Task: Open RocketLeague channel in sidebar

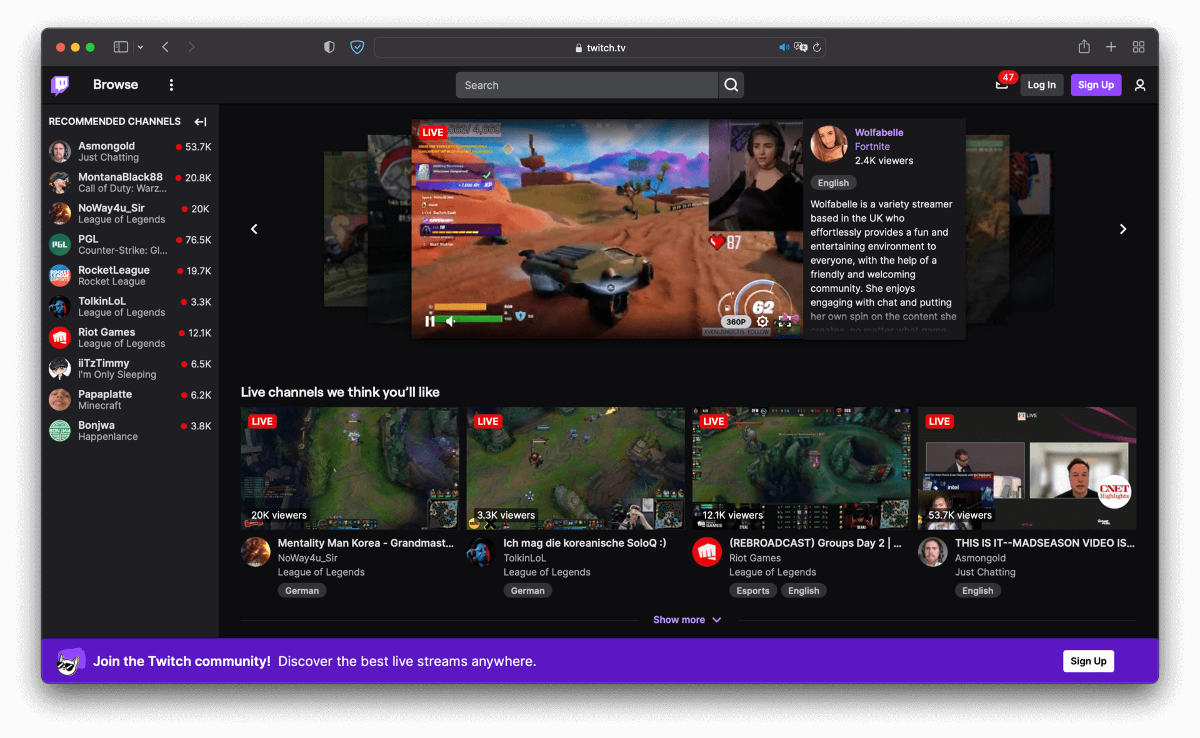Action: [131, 276]
